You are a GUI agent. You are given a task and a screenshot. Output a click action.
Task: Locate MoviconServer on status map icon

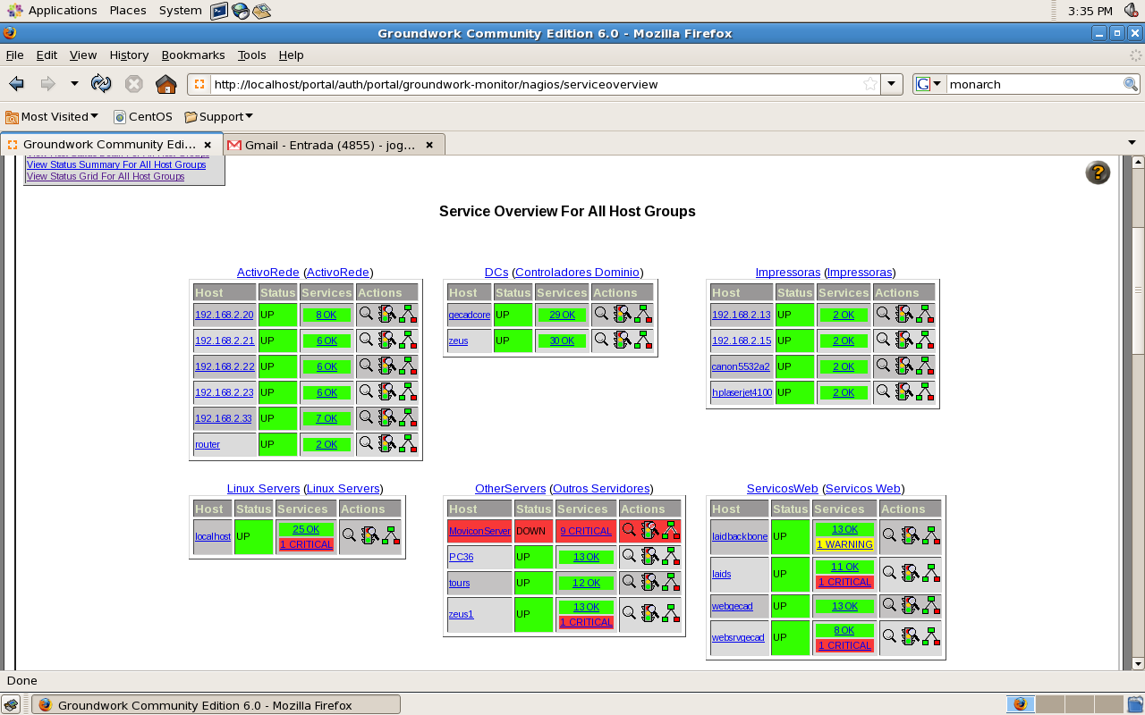(x=671, y=530)
